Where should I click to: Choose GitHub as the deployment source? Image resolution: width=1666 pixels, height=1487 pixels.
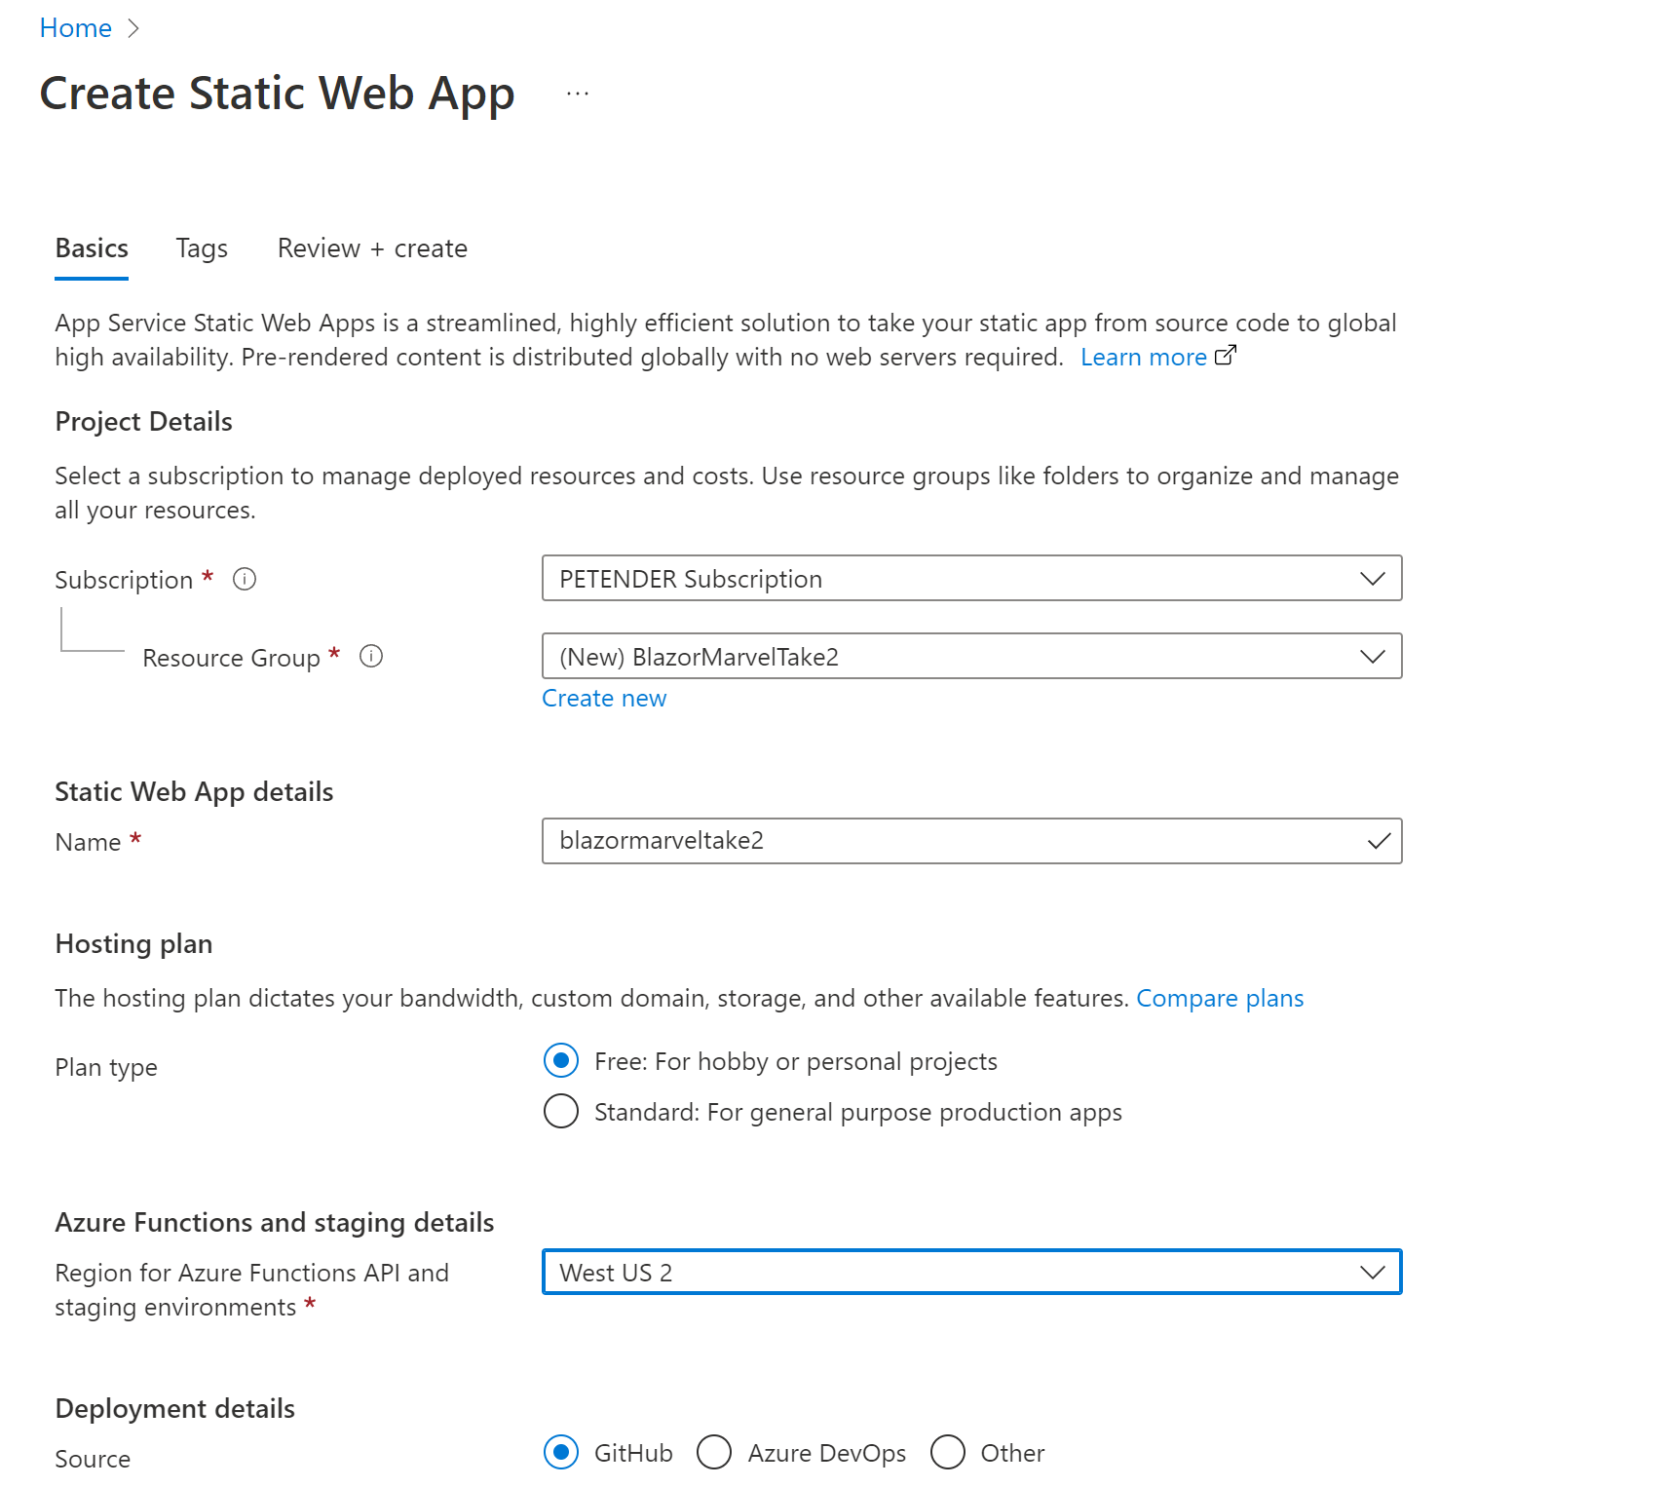(x=560, y=1452)
